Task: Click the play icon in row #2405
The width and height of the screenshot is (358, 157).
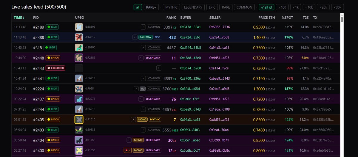Action: [x=133, y=120]
